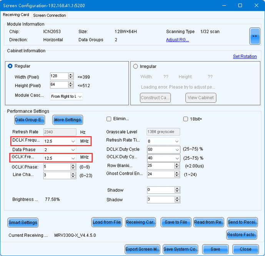Click Send to Recei... button
The width and height of the screenshot is (265, 256).
[243, 222]
